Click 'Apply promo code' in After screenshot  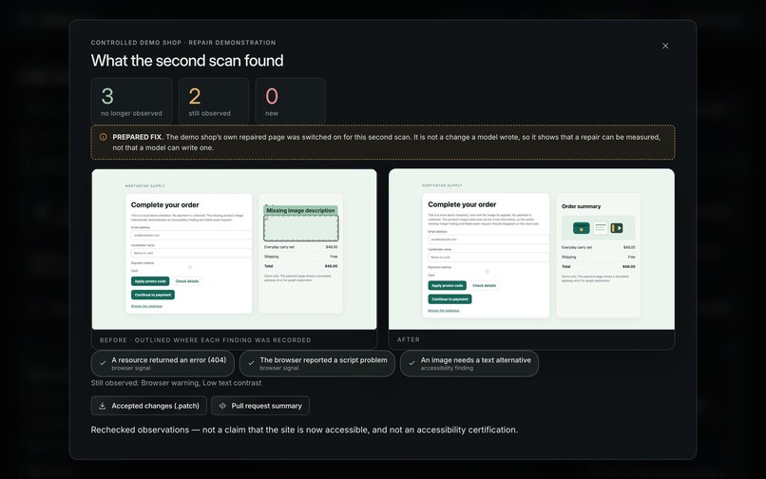447,285
